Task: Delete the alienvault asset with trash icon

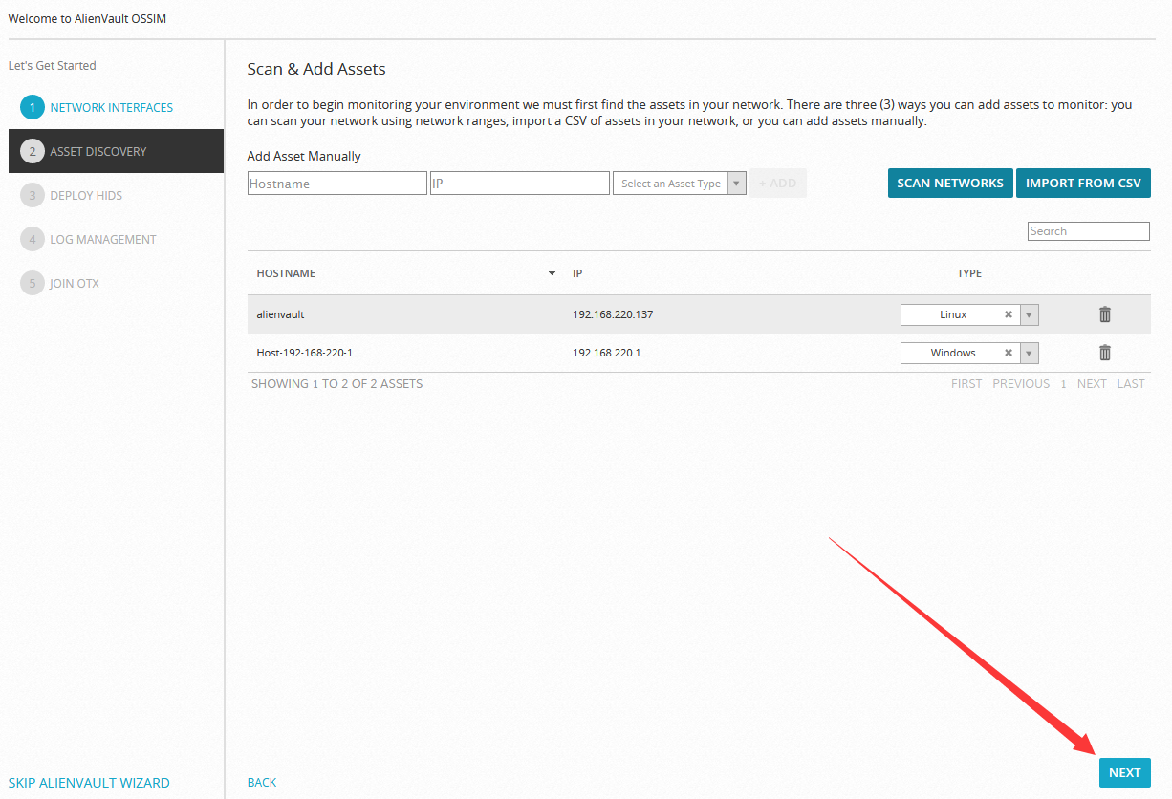Action: (x=1105, y=314)
